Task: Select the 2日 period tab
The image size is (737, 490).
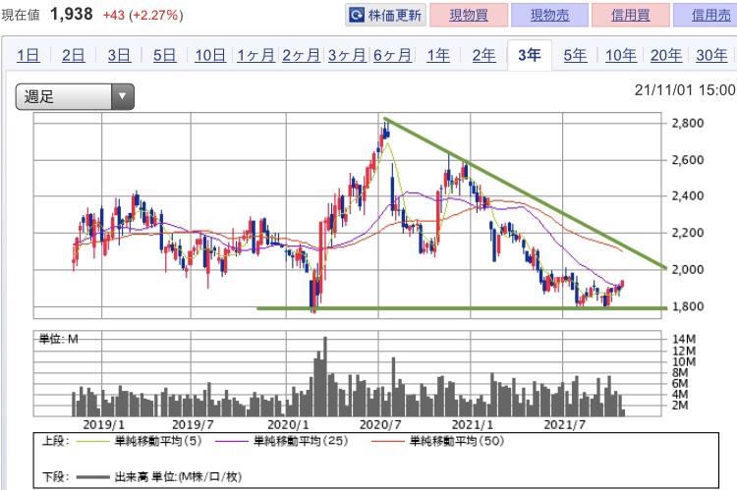Action: 74,55
